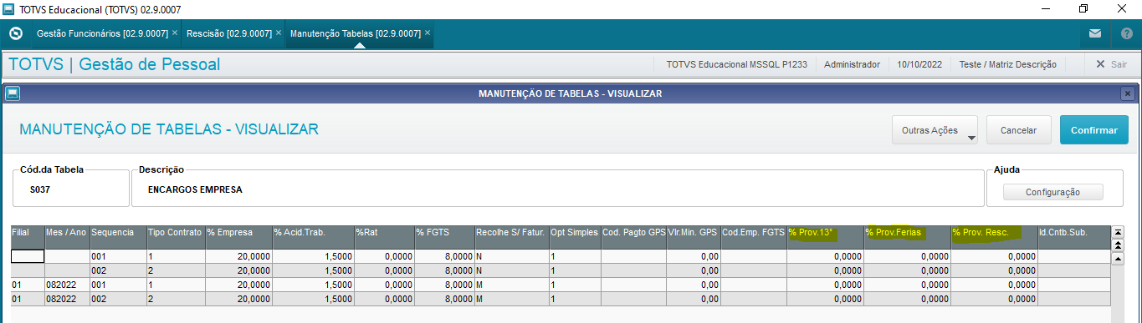Minimize the TOTVS application window
This screenshot has width=1142, height=323.
[x=1045, y=9]
